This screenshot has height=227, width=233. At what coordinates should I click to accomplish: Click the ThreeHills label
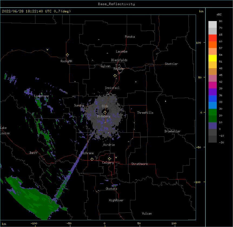tap(145, 113)
